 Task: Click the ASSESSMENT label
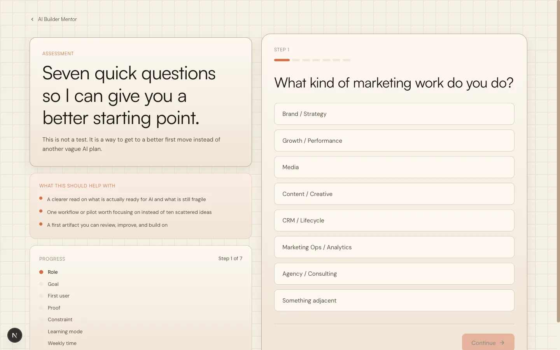pos(58,54)
